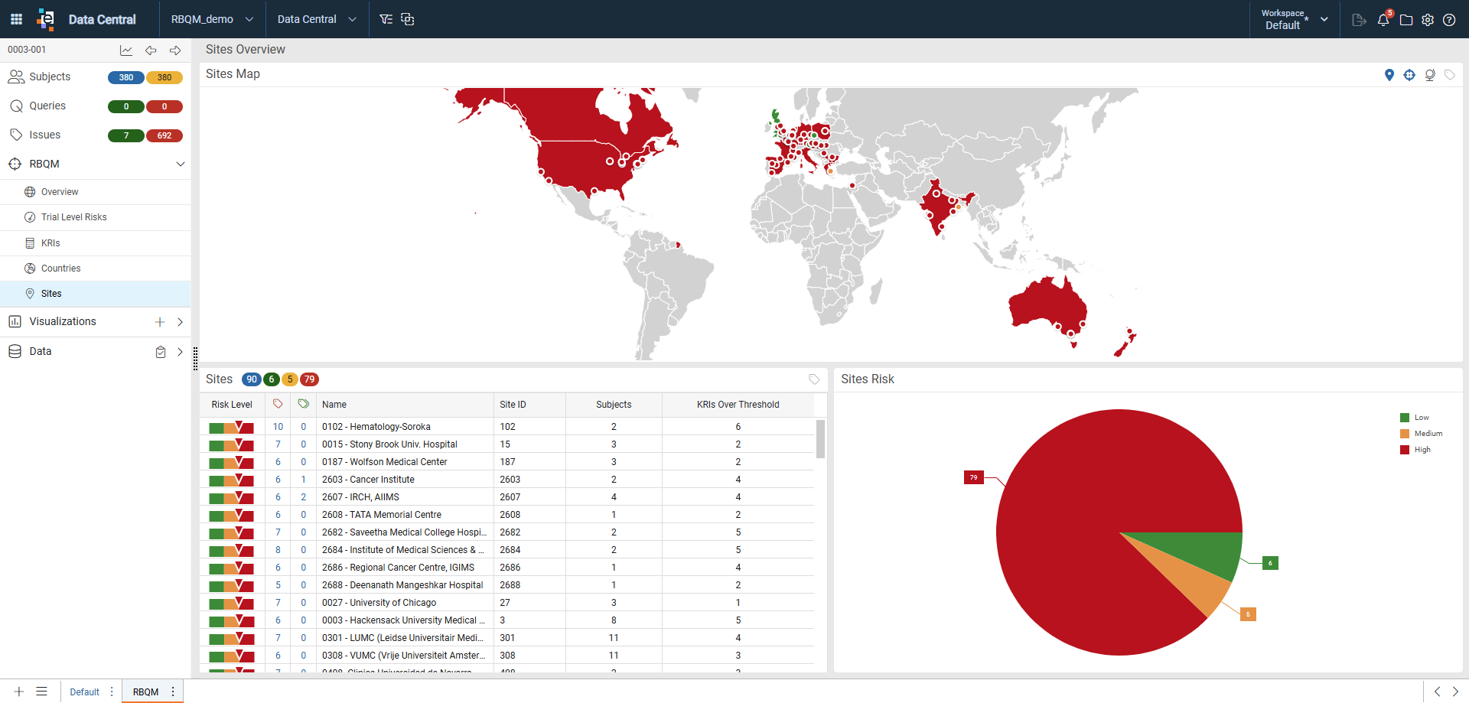Select row 0027 - University of Chicago

pyautogui.click(x=506, y=603)
